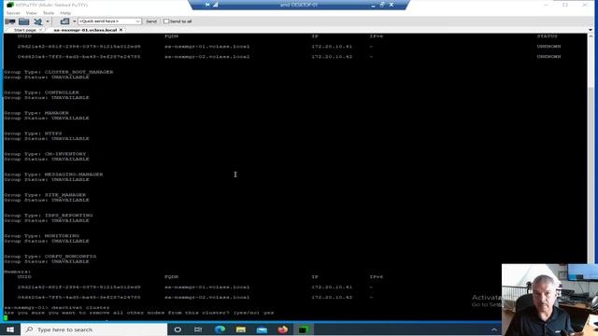
Task: Click the bottom 172.20.10.41 IP address
Action: (x=332, y=287)
